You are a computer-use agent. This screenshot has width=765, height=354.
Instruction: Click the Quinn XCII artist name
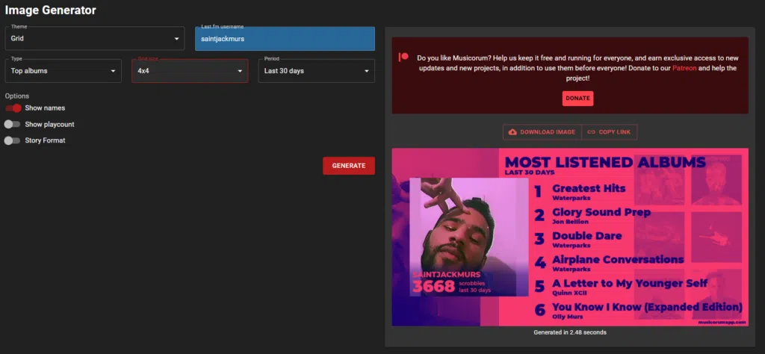tap(569, 293)
